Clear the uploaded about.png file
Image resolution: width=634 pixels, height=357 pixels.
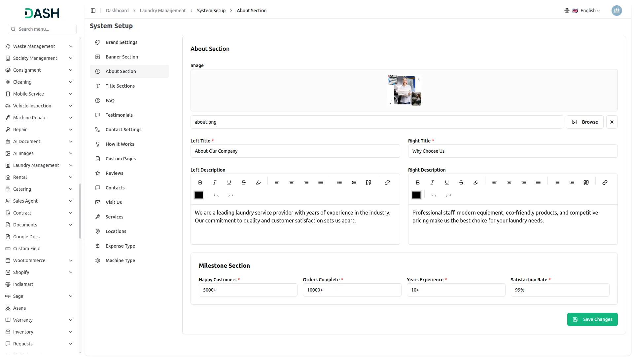click(x=612, y=122)
